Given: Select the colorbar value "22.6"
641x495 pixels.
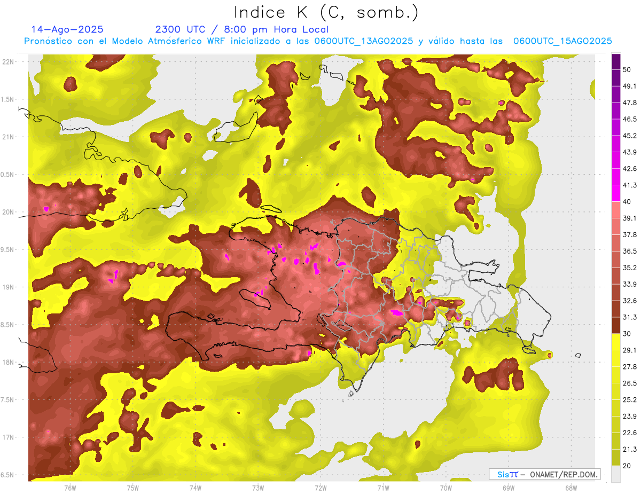Looking at the screenshot, I should click(x=629, y=434).
